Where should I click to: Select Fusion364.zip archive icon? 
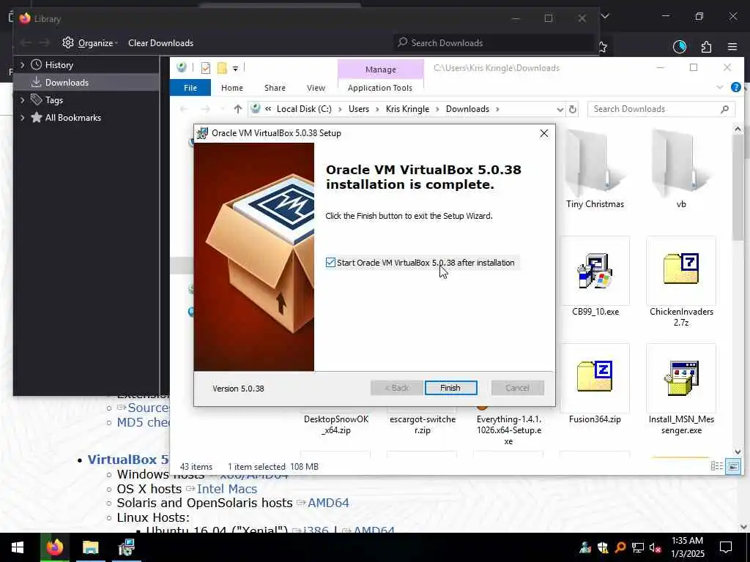click(595, 378)
